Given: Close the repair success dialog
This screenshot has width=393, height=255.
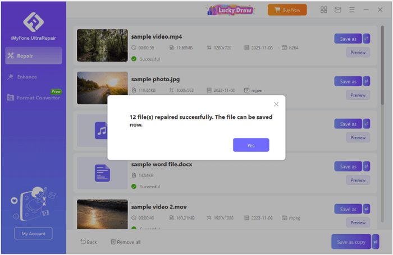Looking at the screenshot, I should [276, 104].
